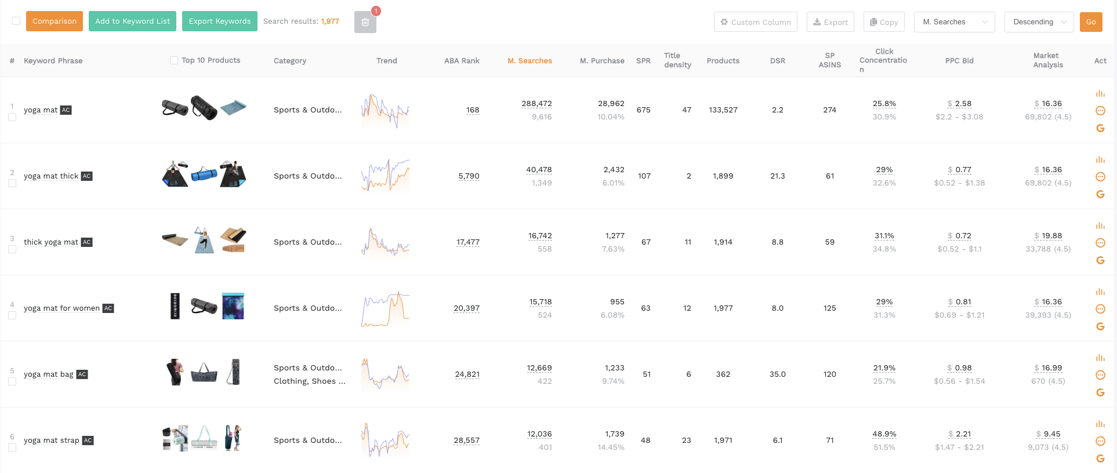1117x473 pixels.
Task: Click the Google search icon for yoga mat thick
Action: 1100,194
